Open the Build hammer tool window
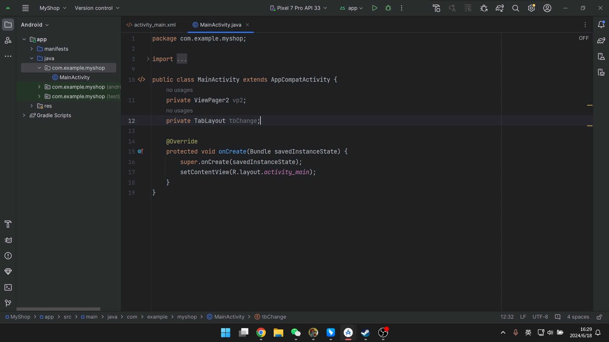The image size is (609, 342). click(x=8, y=224)
